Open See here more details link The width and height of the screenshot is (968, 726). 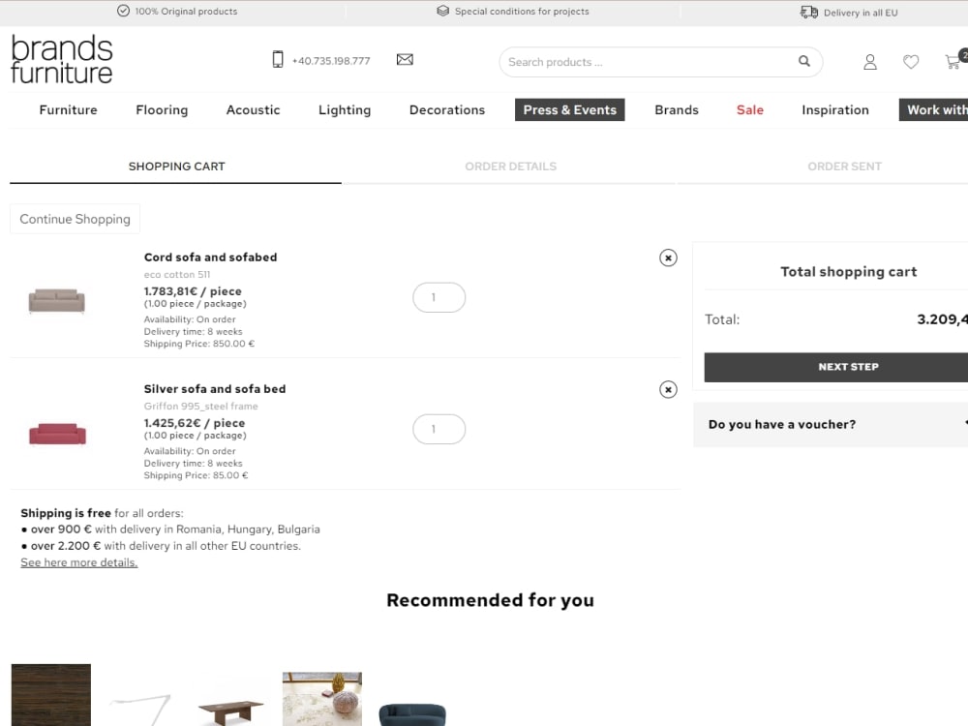(x=79, y=562)
